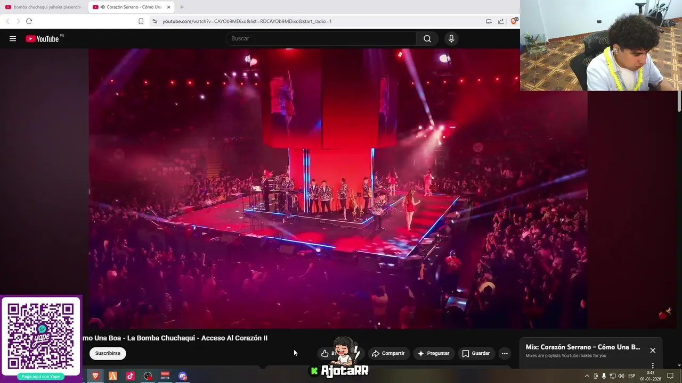This screenshot has width=682, height=383.
Task: Click the search magnifier button
Action: 427,39
